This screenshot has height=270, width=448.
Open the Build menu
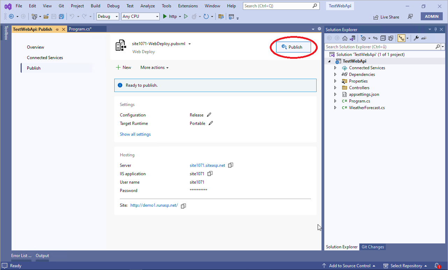(x=95, y=6)
